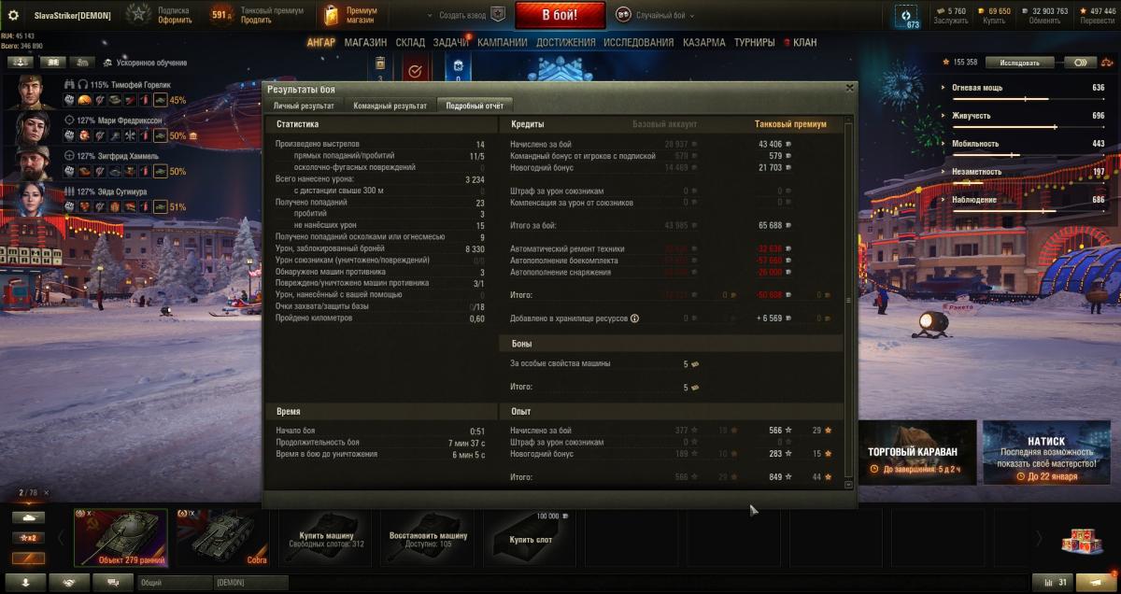Screen dimensions: 1121x594
Task: Select the Cobra tank thumbnail
Action: click(220, 537)
